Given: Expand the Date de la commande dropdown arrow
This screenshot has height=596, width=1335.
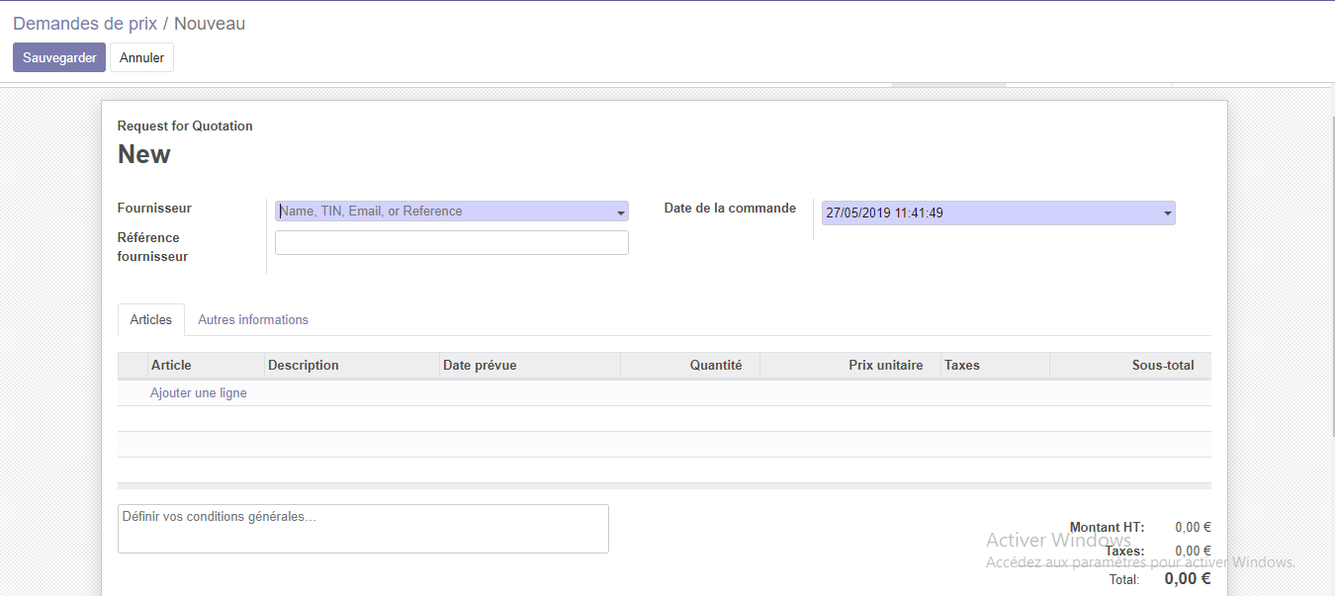Looking at the screenshot, I should [1167, 213].
